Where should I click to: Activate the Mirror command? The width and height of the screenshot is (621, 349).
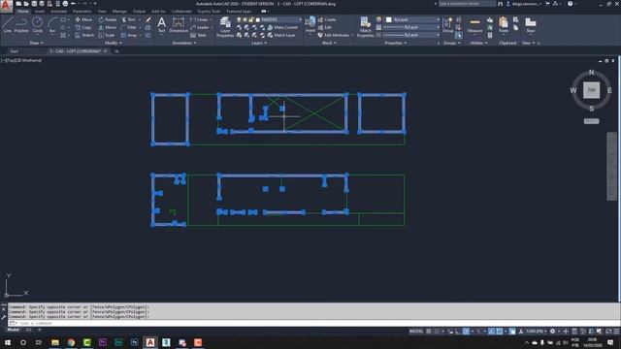tap(108, 27)
